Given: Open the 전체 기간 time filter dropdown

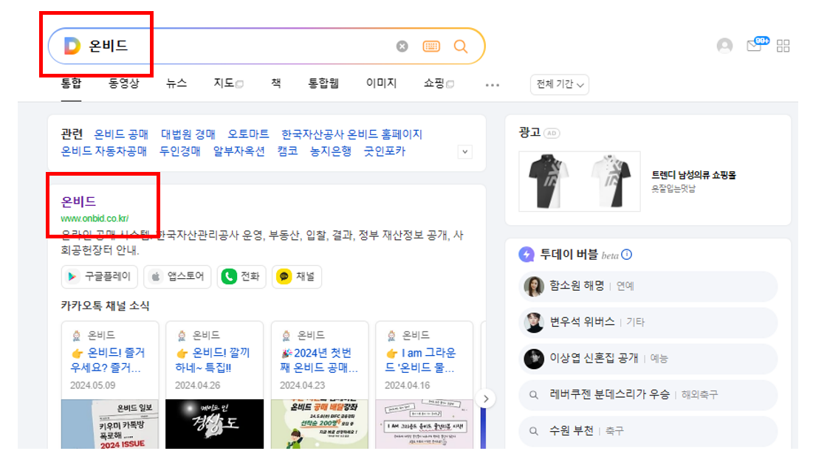Looking at the screenshot, I should tap(559, 84).
